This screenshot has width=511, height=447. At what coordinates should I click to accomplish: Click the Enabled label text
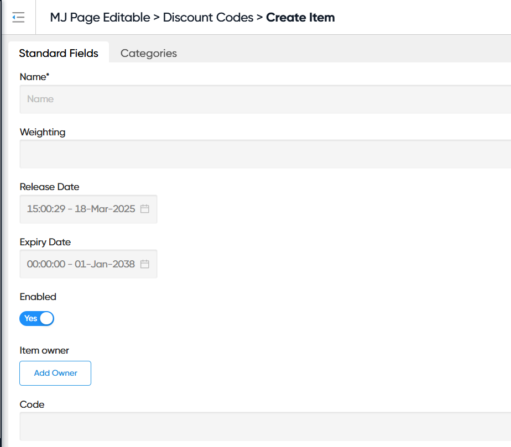(38, 297)
